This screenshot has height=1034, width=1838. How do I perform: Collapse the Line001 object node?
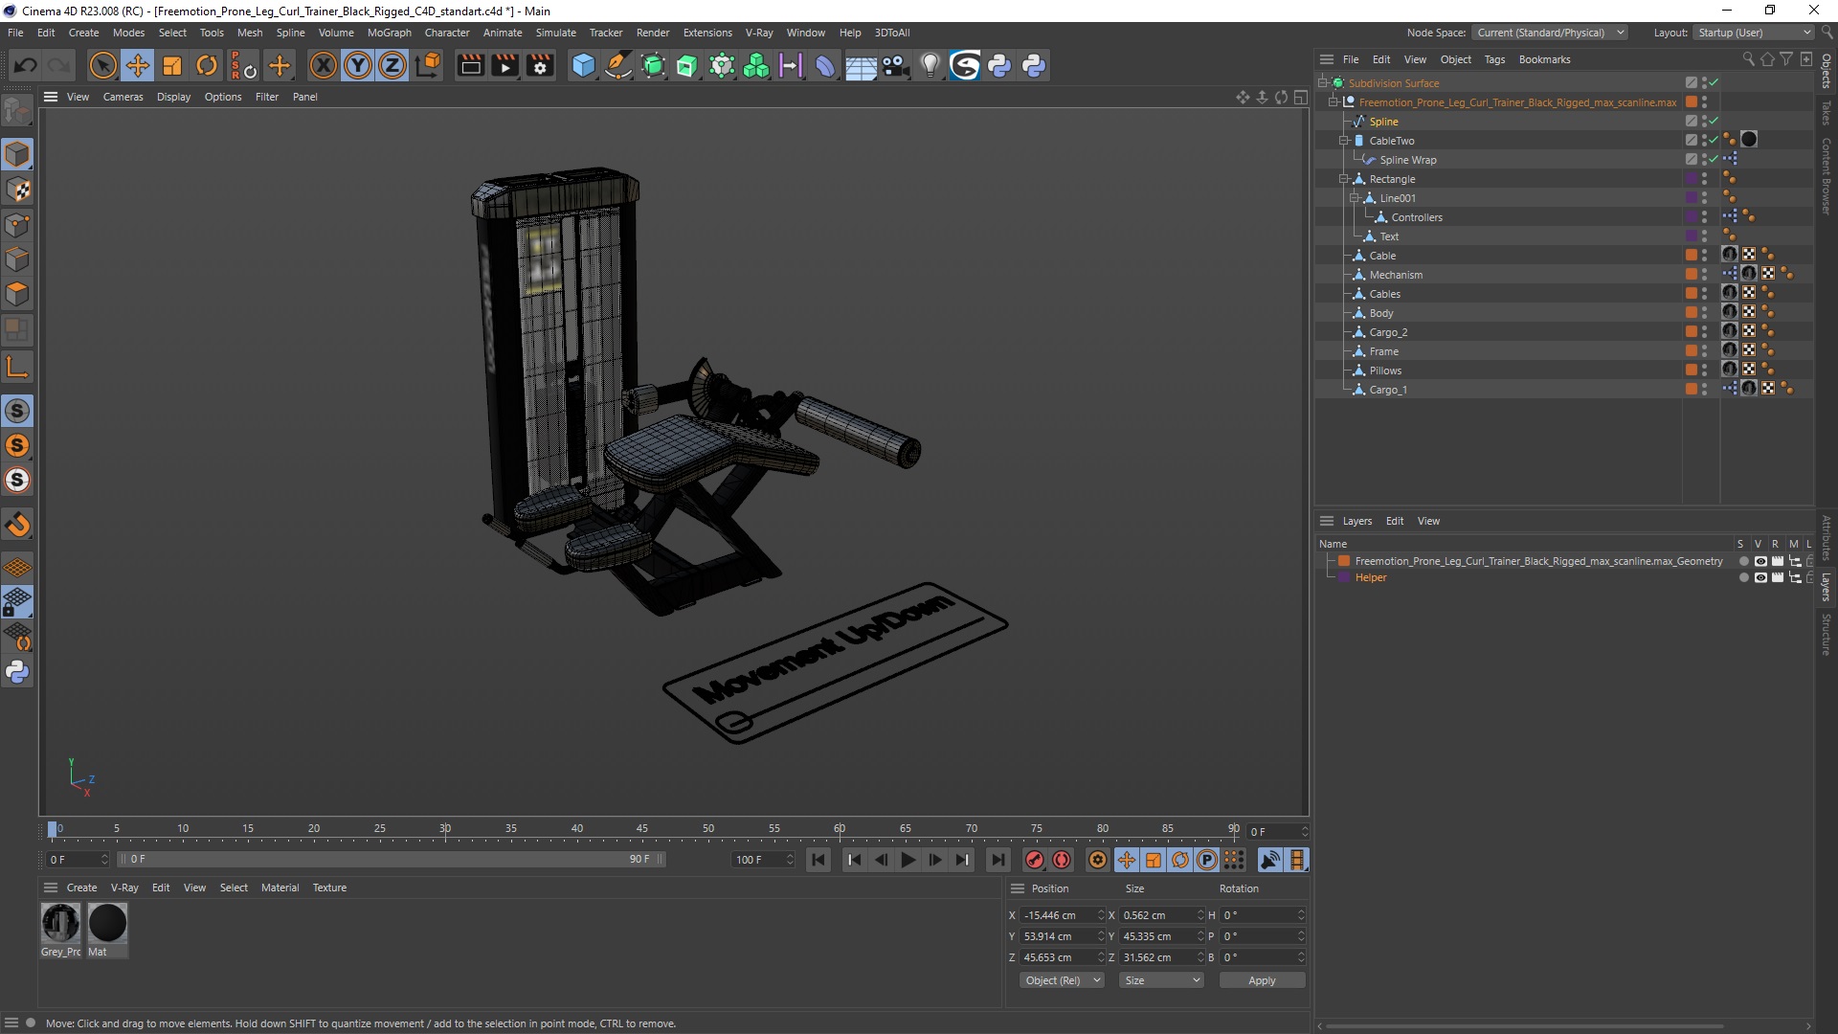[x=1354, y=198]
